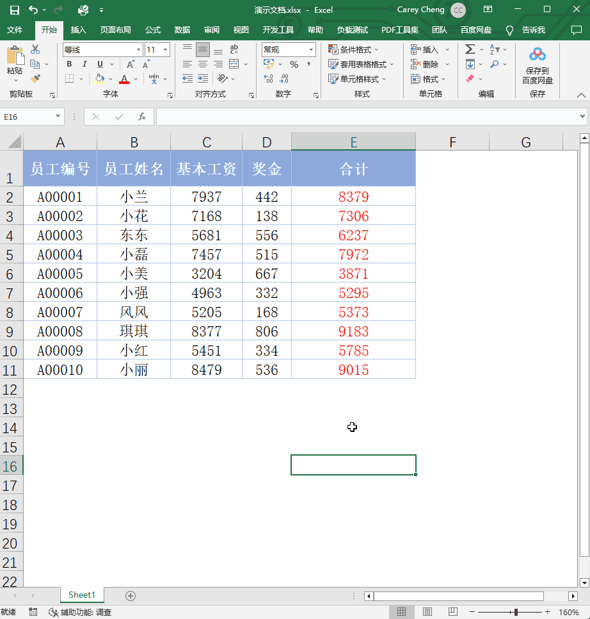The image size is (590, 619).
Task: Apply the red font color swatch
Action: click(x=124, y=79)
